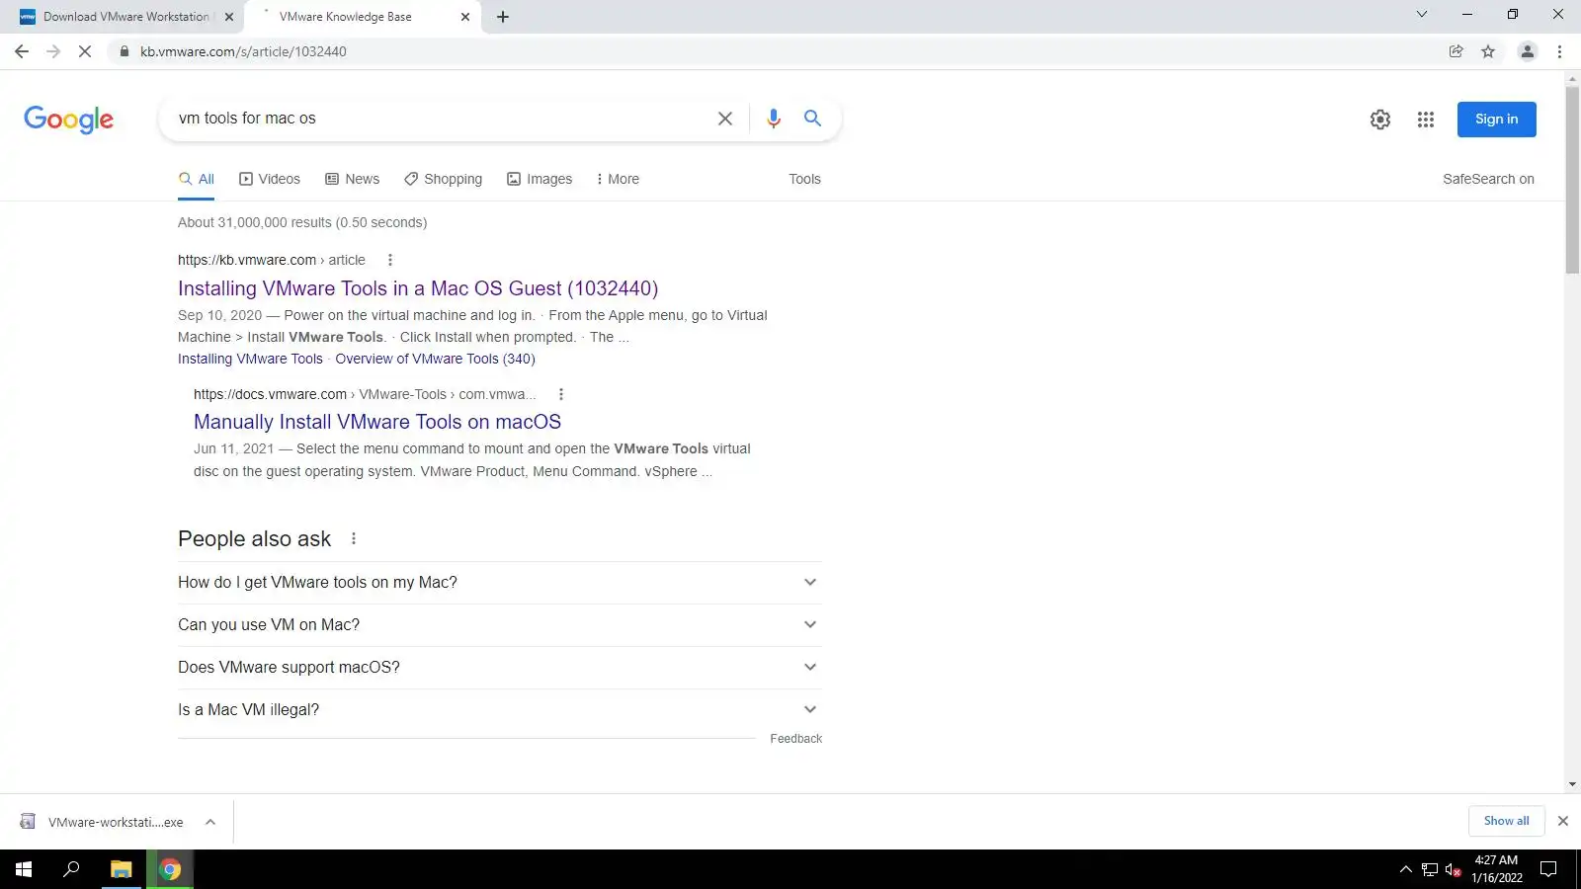Open the volume tray icon
This screenshot has width=1581, height=889.
point(1453,869)
